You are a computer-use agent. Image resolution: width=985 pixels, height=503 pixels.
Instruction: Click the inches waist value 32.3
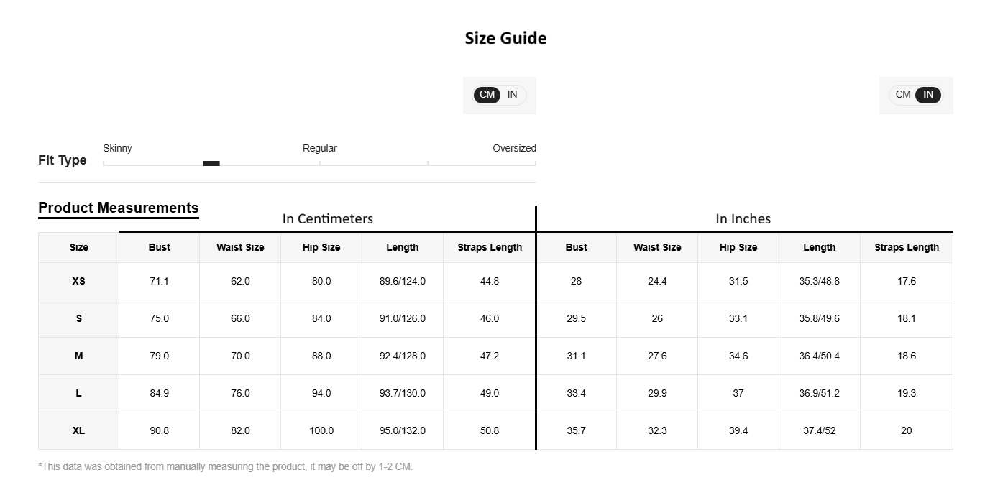click(x=657, y=430)
